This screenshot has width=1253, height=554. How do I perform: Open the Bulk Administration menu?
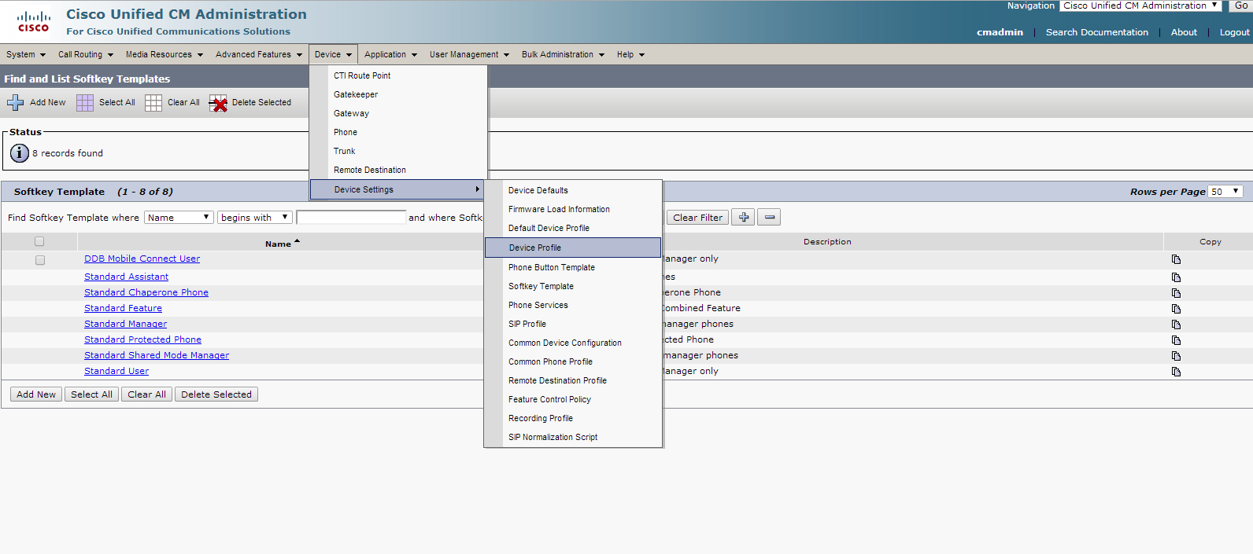pyautogui.click(x=563, y=54)
